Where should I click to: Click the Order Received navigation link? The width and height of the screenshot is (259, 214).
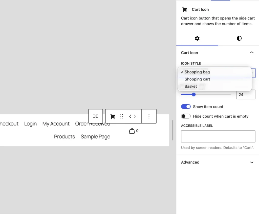click(x=93, y=124)
